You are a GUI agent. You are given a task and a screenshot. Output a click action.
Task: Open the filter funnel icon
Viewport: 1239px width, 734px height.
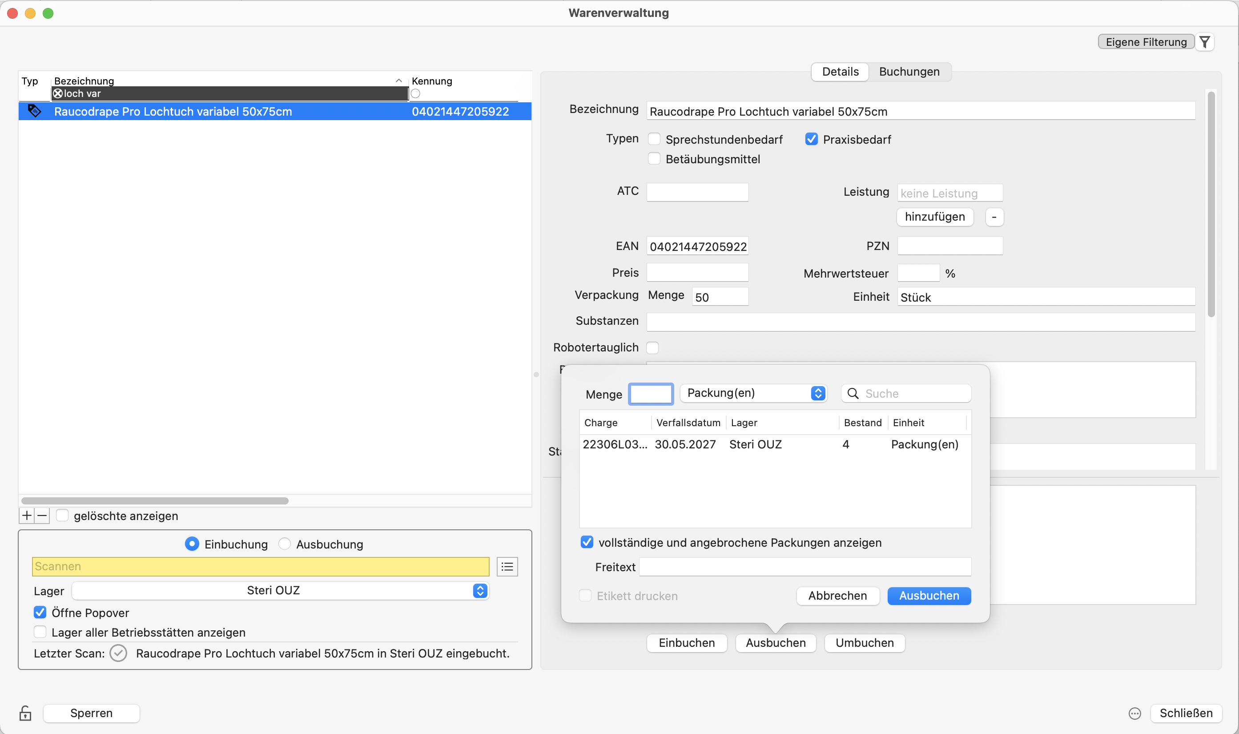pos(1205,42)
